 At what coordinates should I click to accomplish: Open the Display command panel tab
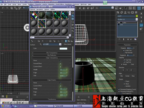click(x=132, y=12)
